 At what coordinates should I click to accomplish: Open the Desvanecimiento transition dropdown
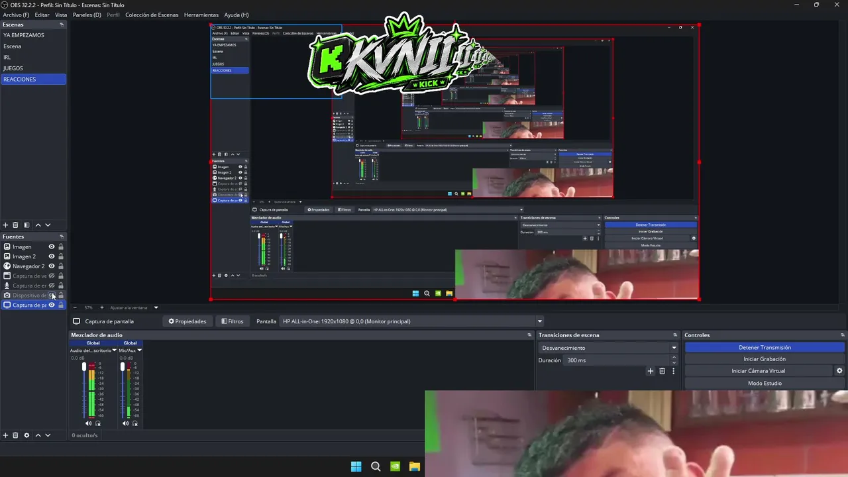click(x=608, y=348)
